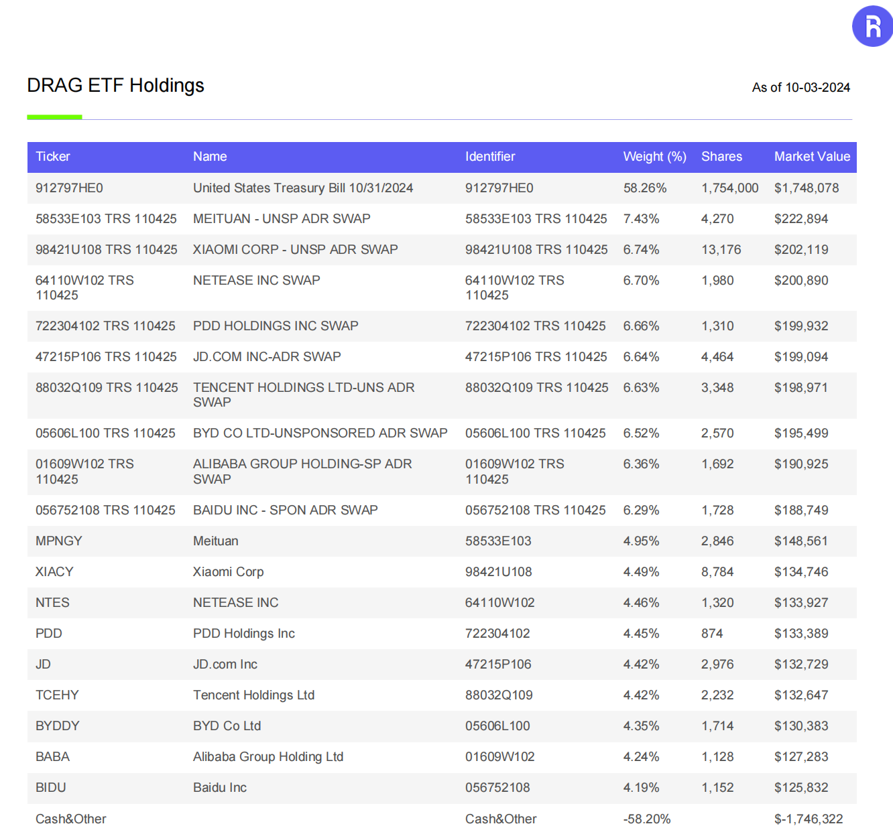Click the Weight (%) column header
Screen dimensions: 893x826
click(654, 157)
